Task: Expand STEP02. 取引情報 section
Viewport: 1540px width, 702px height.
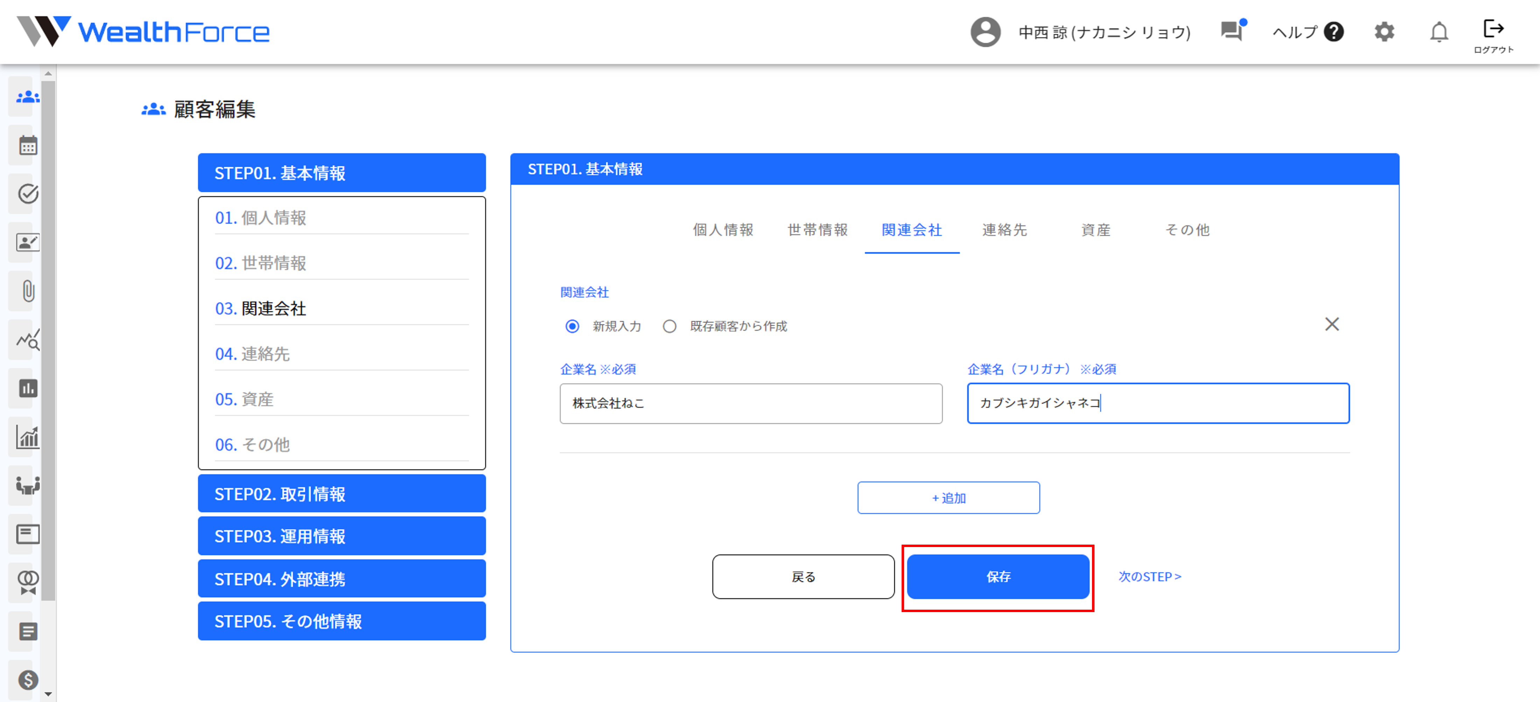Action: click(341, 494)
